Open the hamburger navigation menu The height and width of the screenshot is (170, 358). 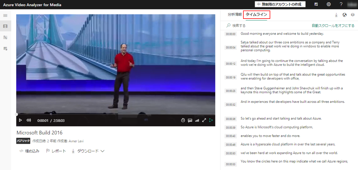pos(5,15)
